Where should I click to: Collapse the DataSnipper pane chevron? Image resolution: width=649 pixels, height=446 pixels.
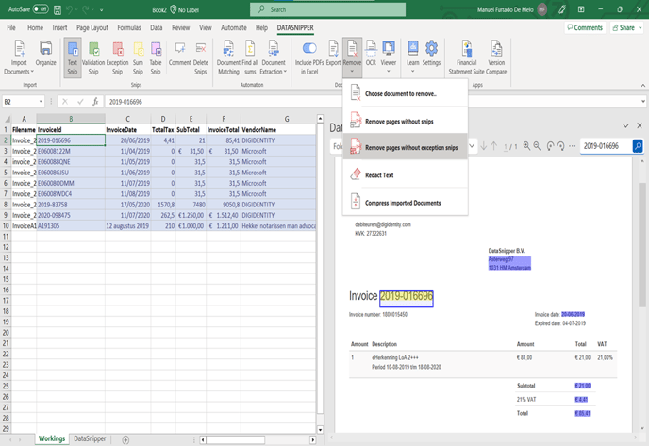click(625, 125)
